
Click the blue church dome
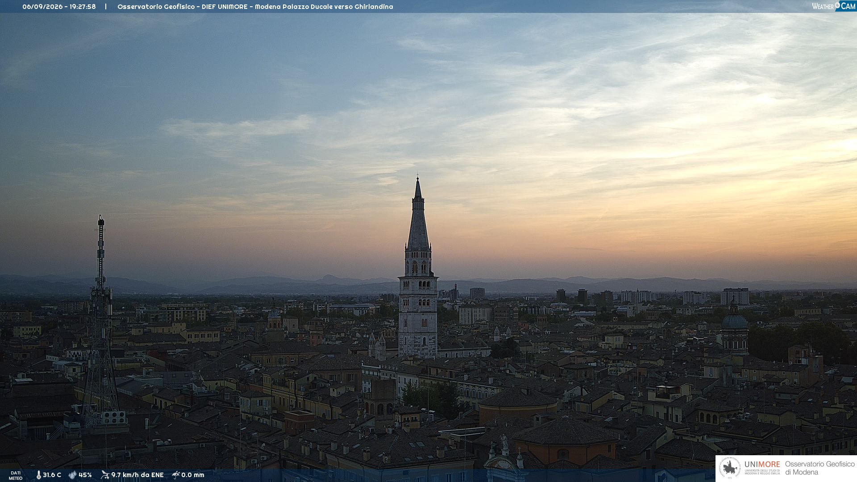tap(734, 320)
